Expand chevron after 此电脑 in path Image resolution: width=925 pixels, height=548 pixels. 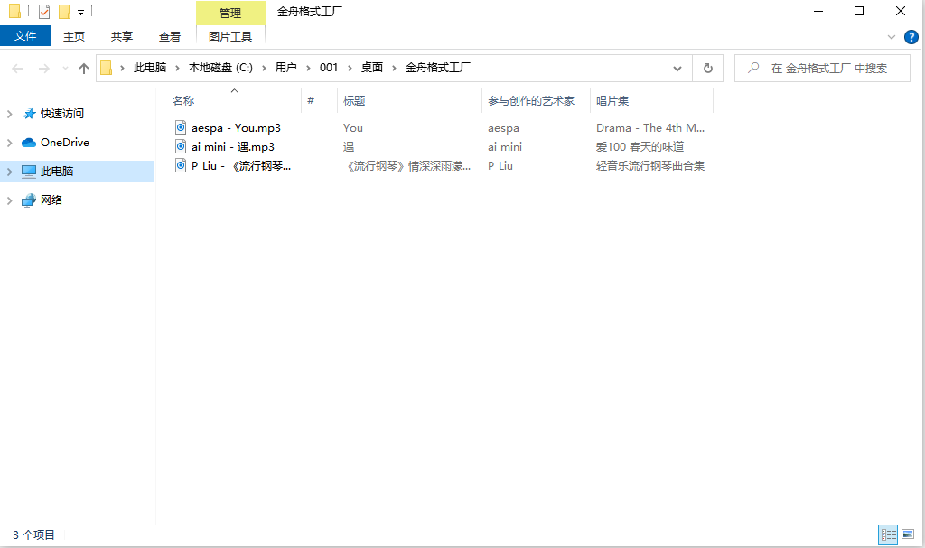pos(177,69)
